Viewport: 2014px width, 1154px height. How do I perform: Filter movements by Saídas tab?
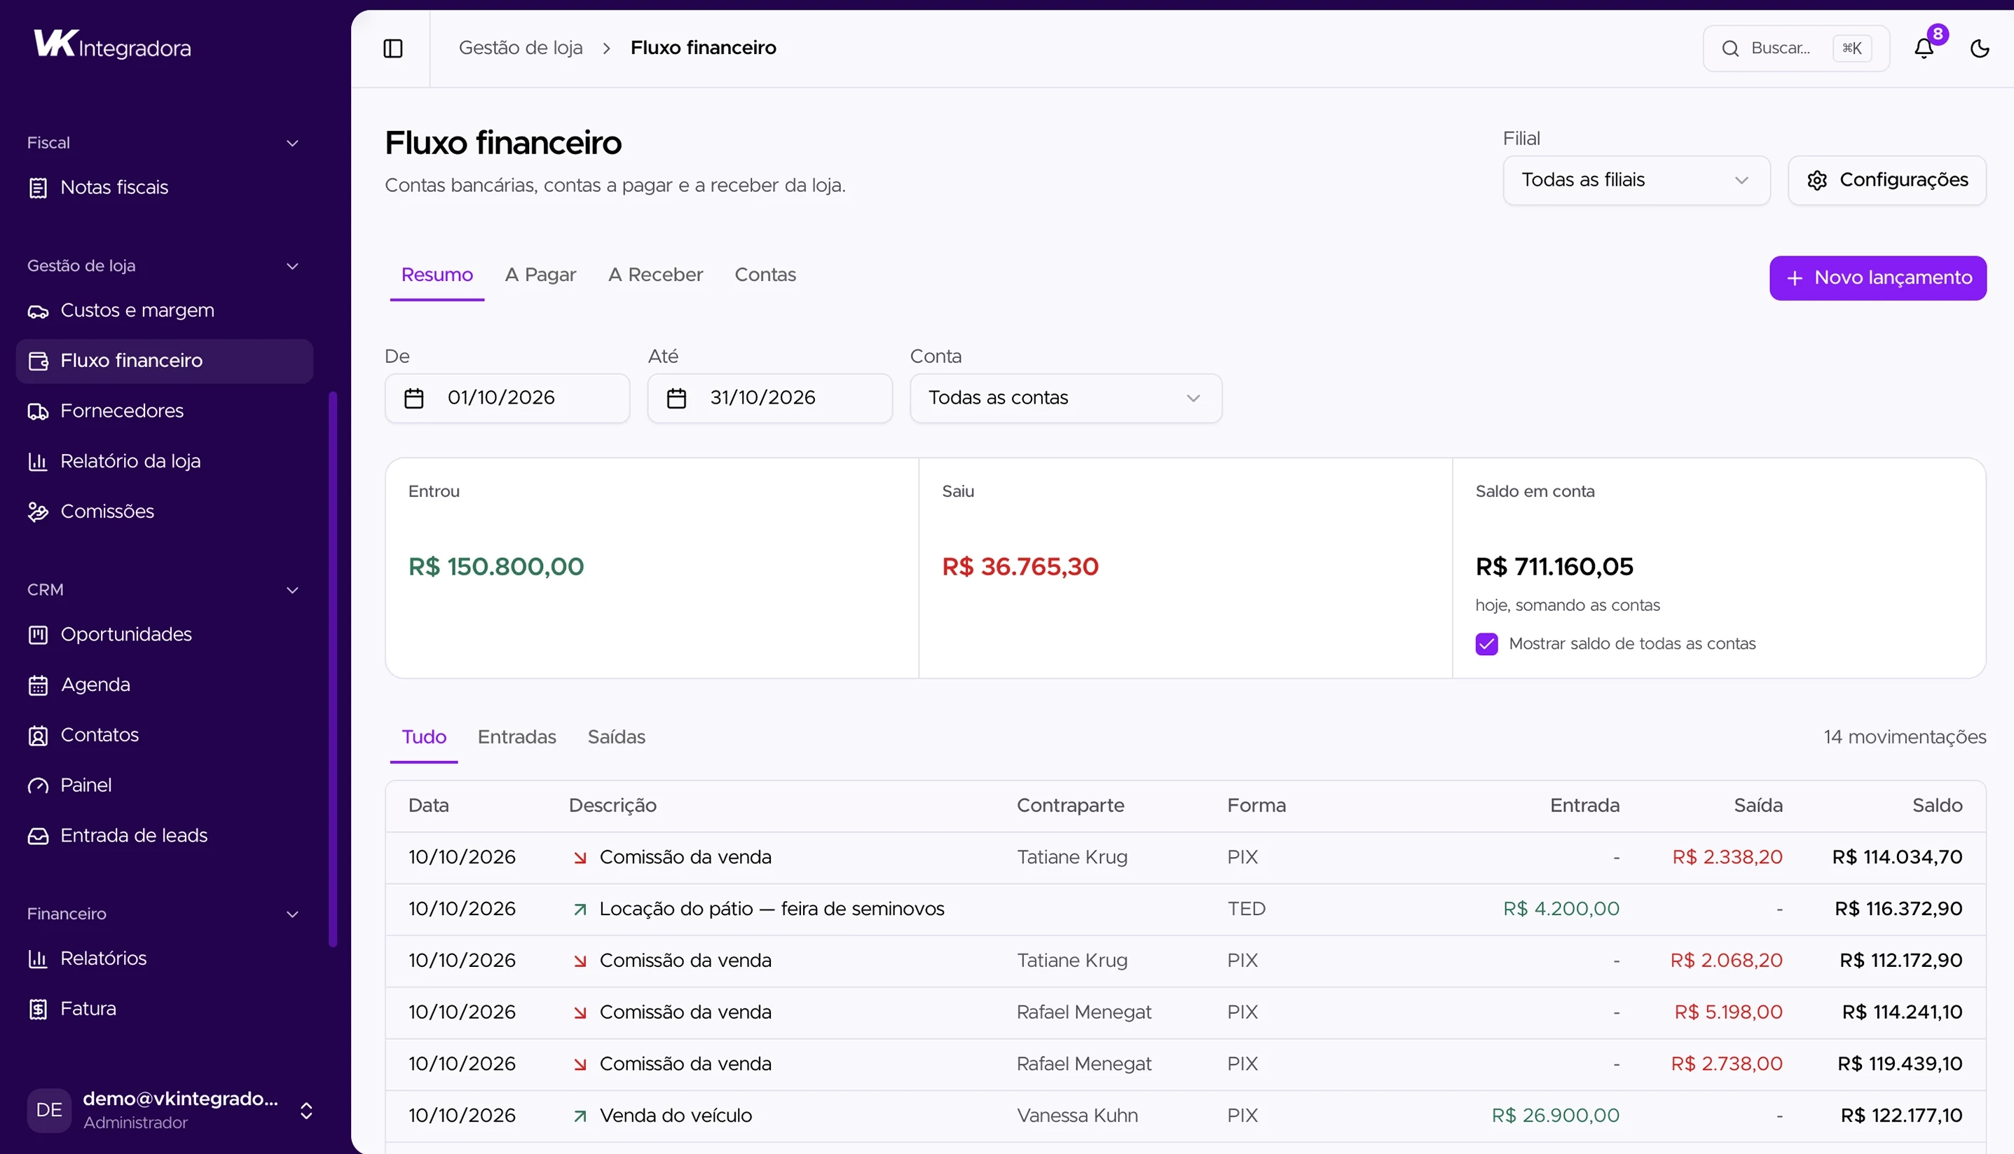(616, 737)
